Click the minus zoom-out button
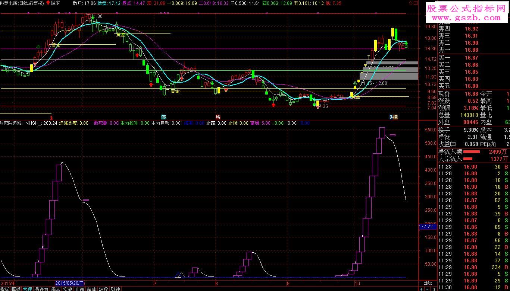This screenshot has height=291, width=510. (428, 289)
